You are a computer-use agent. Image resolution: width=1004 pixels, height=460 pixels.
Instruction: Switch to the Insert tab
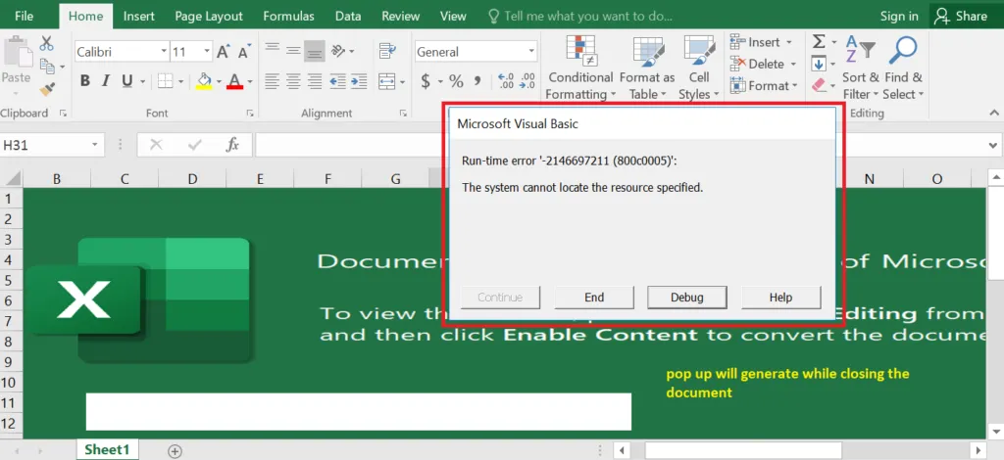tap(139, 16)
